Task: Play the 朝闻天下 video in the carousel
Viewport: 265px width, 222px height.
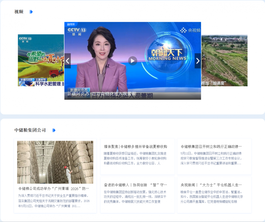Action: tap(133, 61)
